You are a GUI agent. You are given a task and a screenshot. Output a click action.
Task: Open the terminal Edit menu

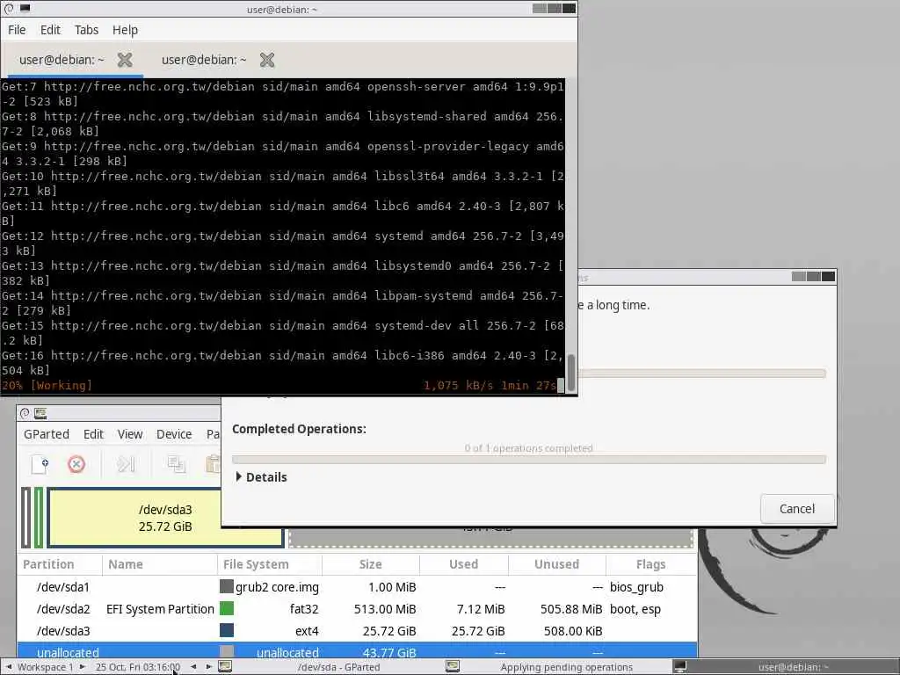coord(50,30)
